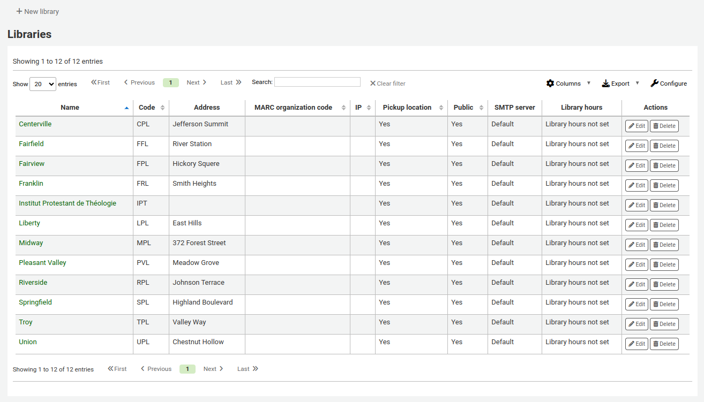The image size is (704, 402).
Task: Select page 1 in top pagination
Action: [170, 82]
